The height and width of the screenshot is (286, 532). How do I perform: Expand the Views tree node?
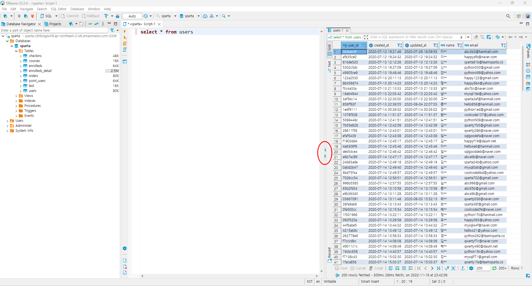(16, 96)
